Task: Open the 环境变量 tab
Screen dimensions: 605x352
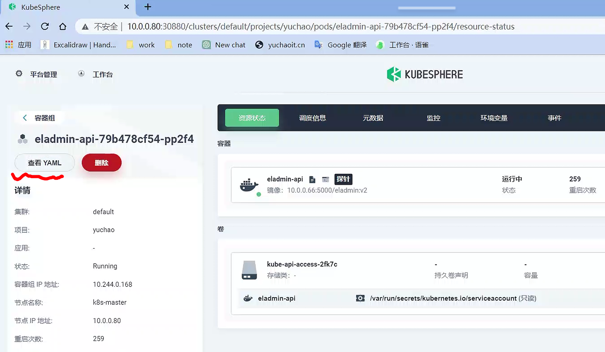Action: (494, 118)
